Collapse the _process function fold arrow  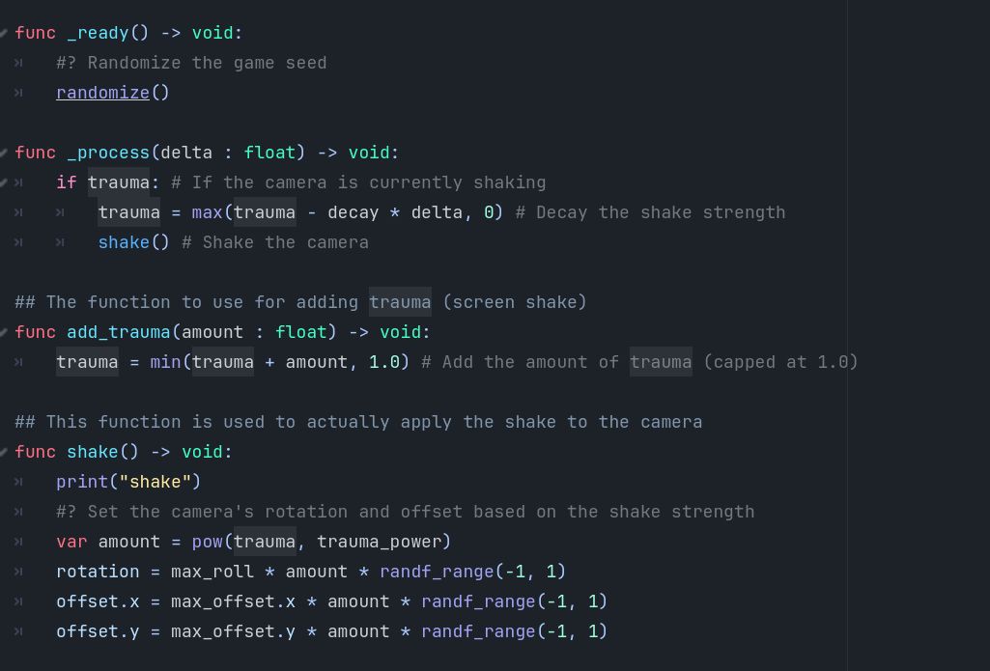[x=6, y=153]
